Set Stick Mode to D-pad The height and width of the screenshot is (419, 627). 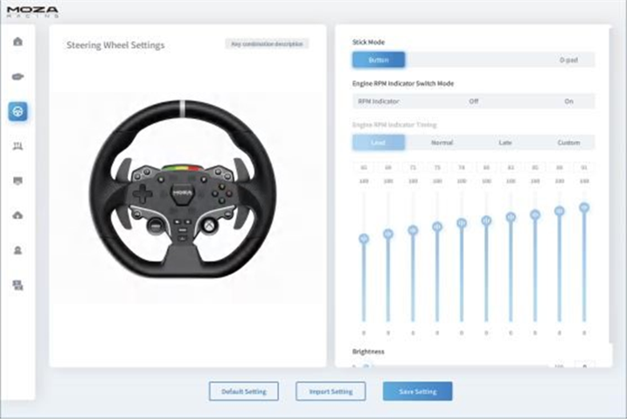(568, 60)
